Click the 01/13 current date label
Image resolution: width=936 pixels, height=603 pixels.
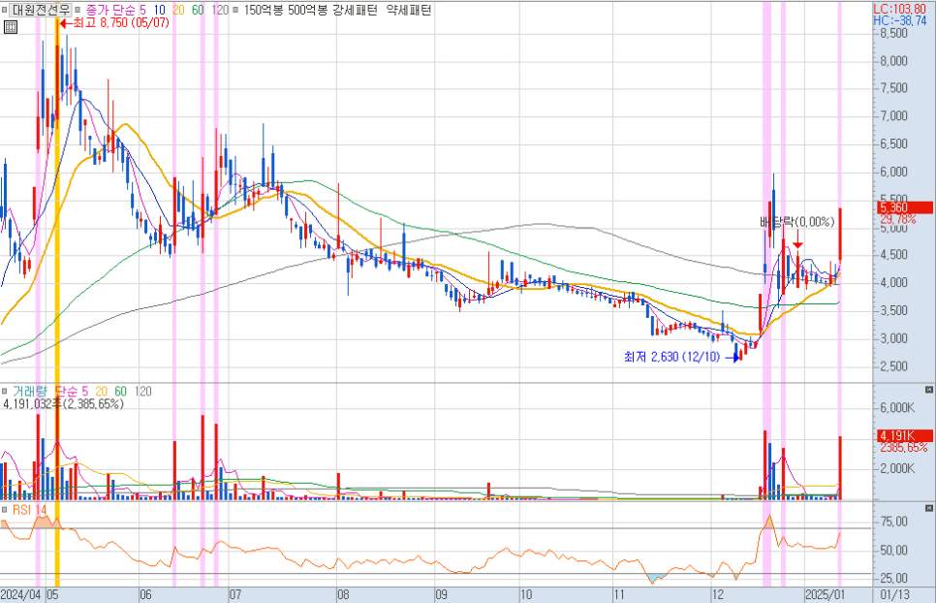[894, 594]
